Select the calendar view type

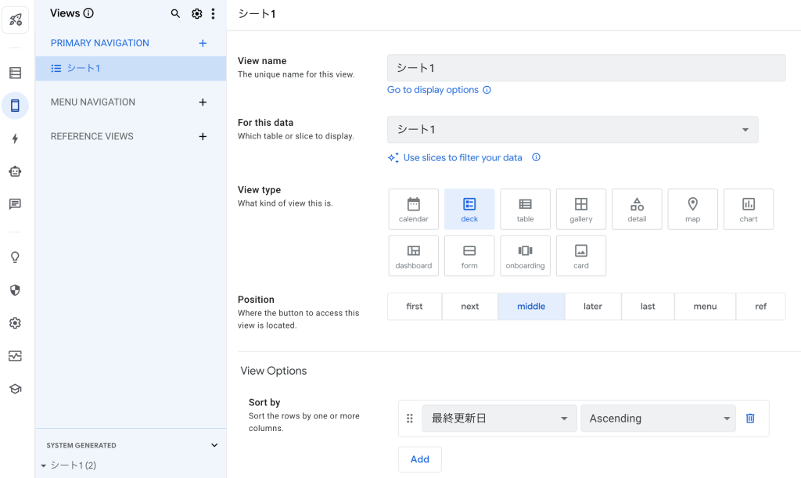click(413, 209)
